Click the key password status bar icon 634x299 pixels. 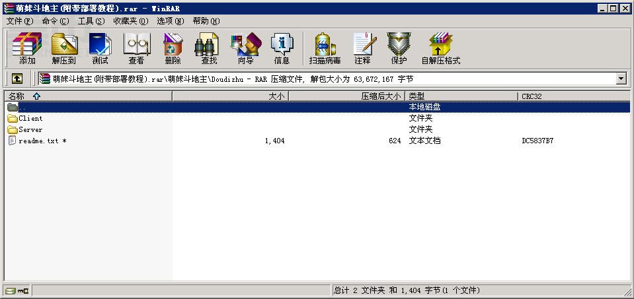[23, 290]
